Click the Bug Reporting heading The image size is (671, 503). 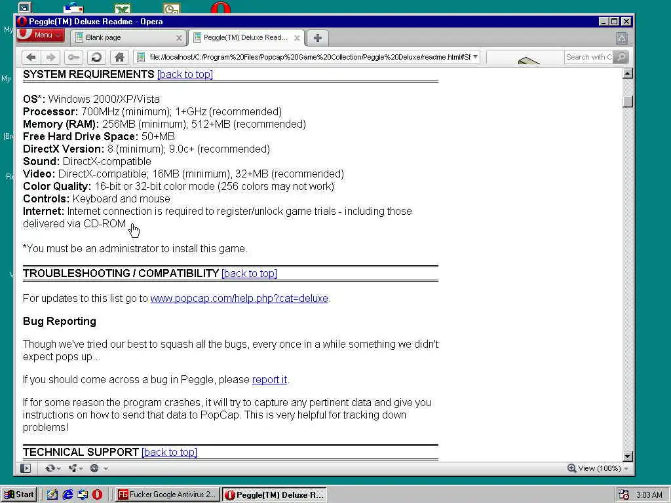click(x=60, y=321)
